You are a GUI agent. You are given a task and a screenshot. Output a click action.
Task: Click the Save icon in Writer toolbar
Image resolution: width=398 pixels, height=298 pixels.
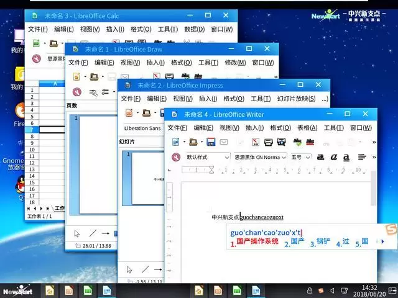[x=211, y=142]
